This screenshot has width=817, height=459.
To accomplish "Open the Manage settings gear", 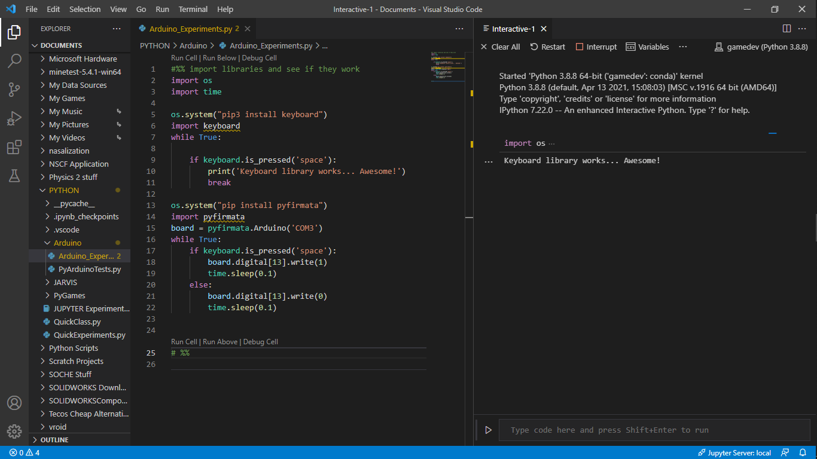I will click(x=14, y=431).
